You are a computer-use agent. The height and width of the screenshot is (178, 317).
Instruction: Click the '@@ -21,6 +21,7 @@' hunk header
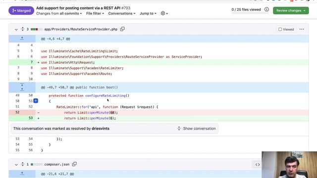(57, 174)
